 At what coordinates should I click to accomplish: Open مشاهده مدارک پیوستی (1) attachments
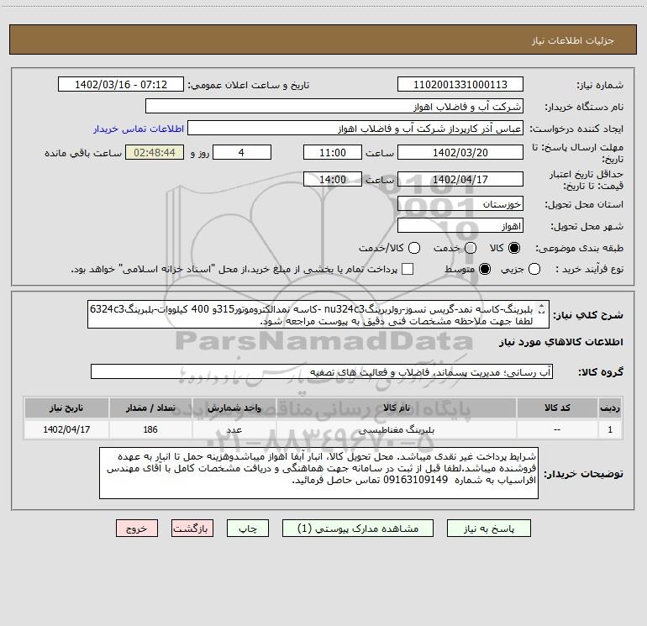[x=358, y=529]
